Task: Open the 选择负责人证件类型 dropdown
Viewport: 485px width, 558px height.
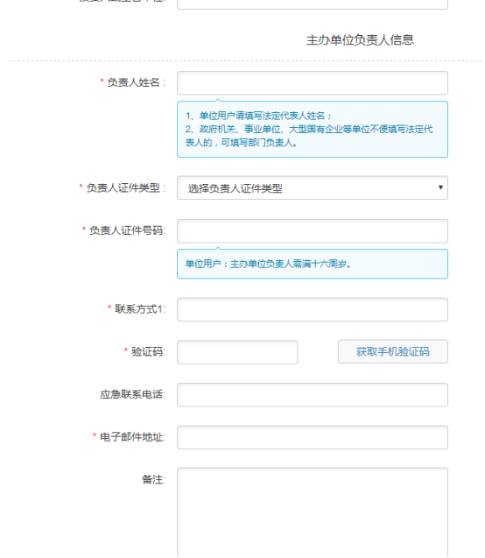Action: (x=313, y=187)
